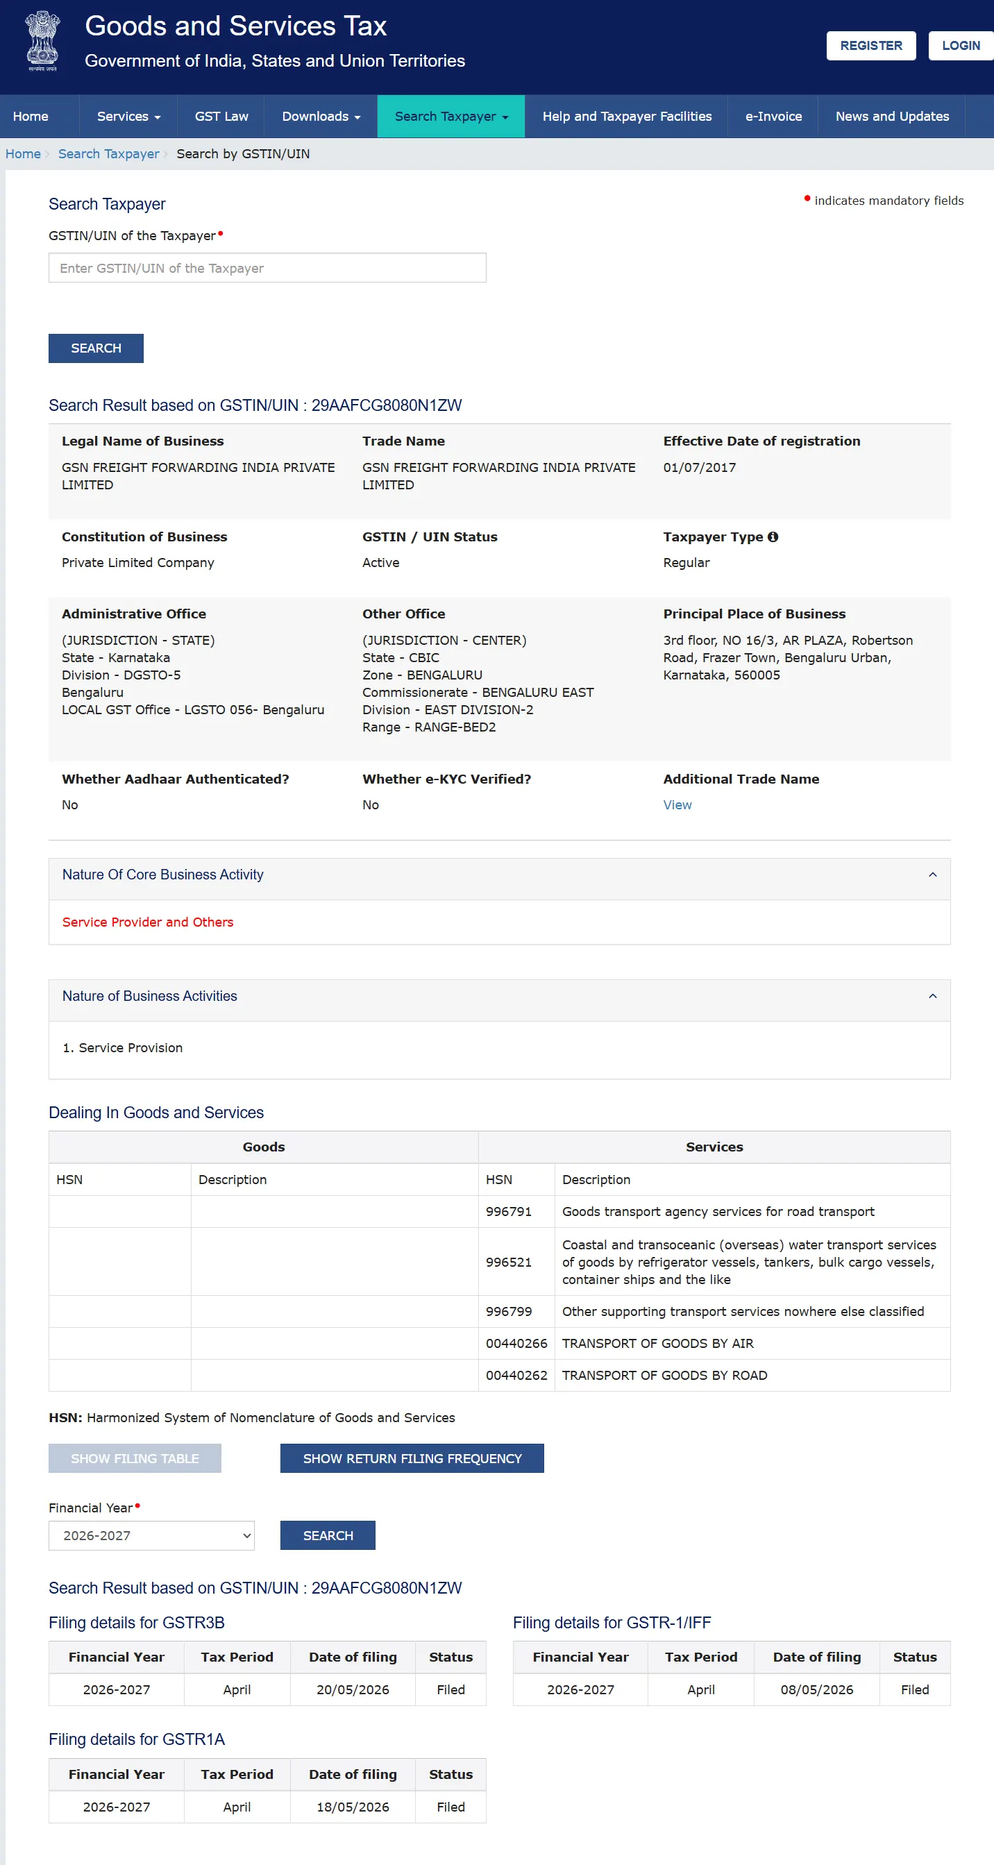Click the Home breadcrumb link
The width and height of the screenshot is (994, 1865).
[x=23, y=154]
